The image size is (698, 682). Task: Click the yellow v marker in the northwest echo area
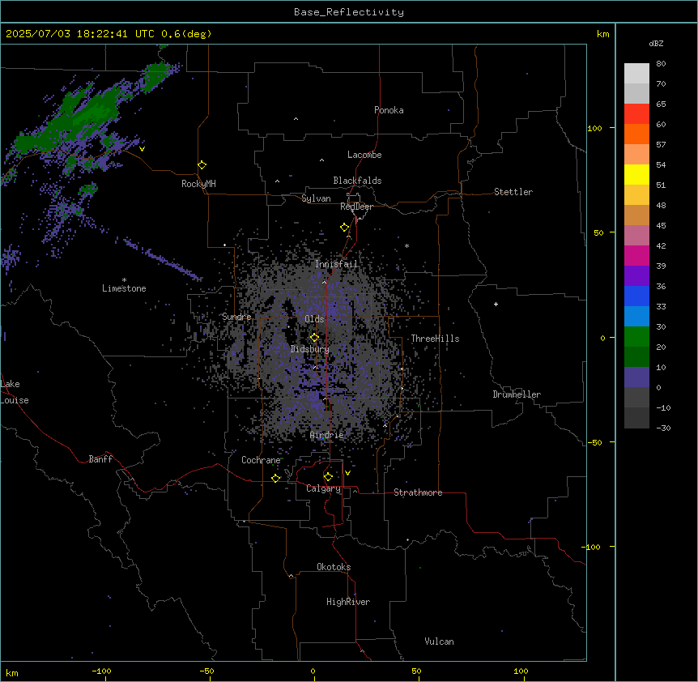click(x=142, y=149)
